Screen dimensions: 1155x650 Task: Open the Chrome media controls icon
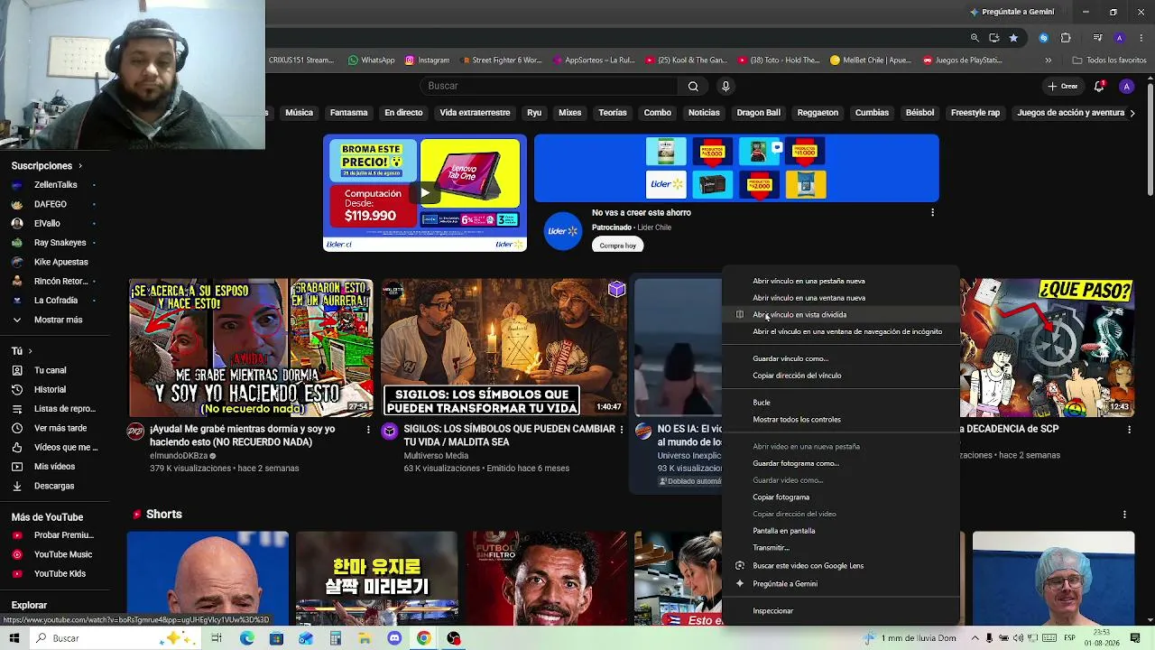(x=1097, y=38)
